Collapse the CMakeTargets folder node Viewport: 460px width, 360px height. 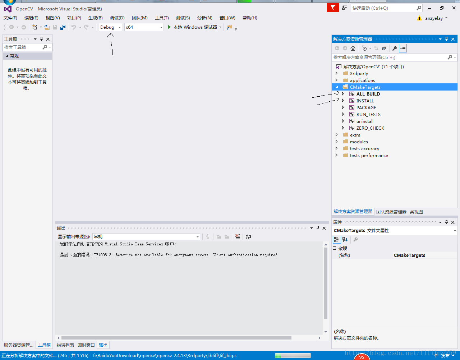click(337, 87)
